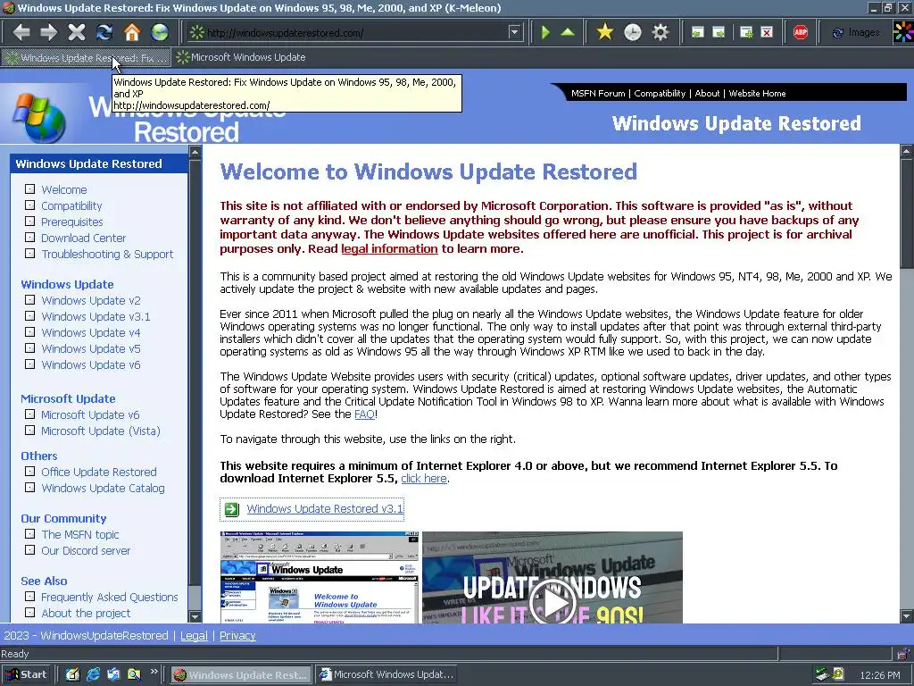Image resolution: width=914 pixels, height=686 pixels.
Task: Open the Start menu
Action: point(26,674)
